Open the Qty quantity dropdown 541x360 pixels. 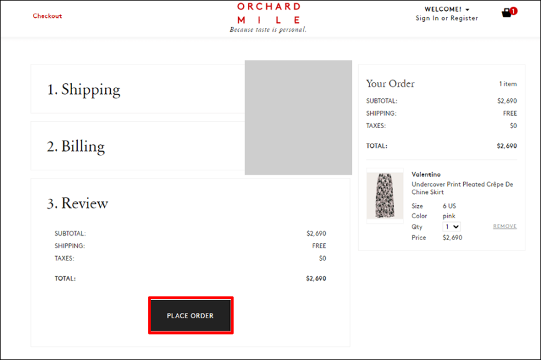tap(451, 226)
